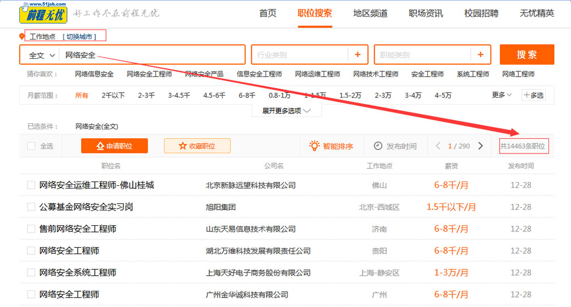
Task: Click the 切换城市 link
Action: pyautogui.click(x=80, y=37)
